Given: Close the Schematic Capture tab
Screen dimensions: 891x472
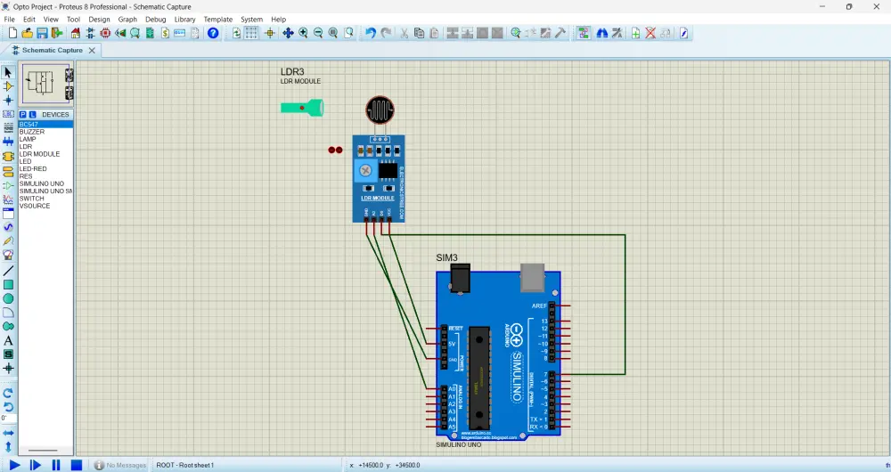Looking at the screenshot, I should tap(92, 51).
